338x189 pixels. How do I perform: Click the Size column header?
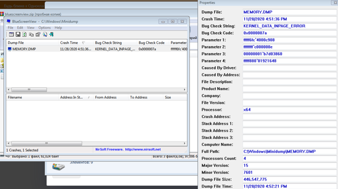pos(175,97)
